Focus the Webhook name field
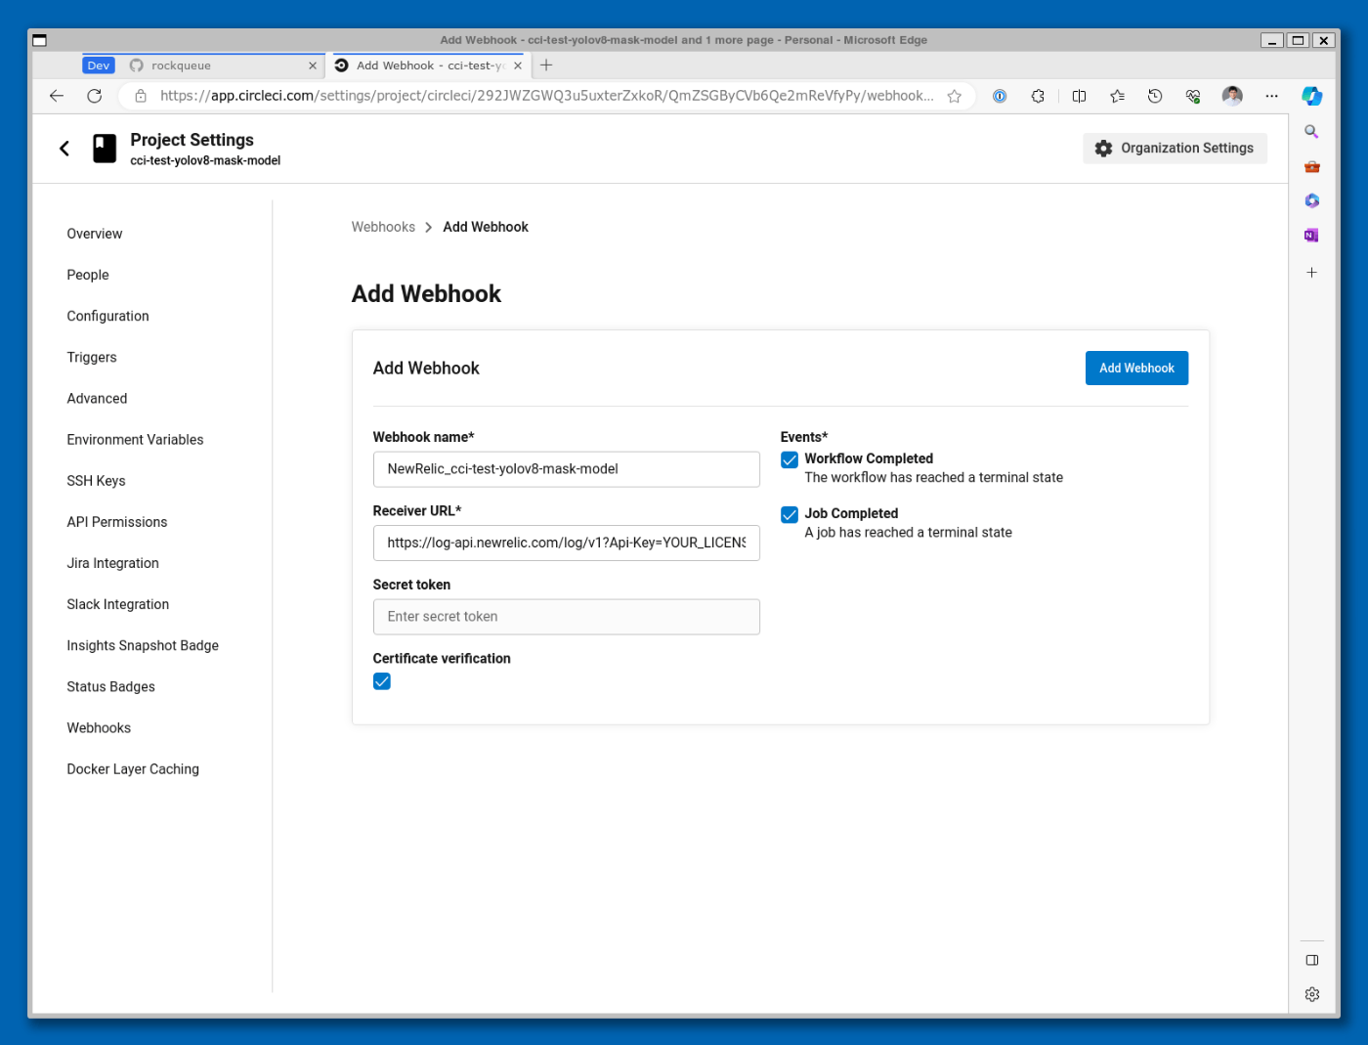Image resolution: width=1368 pixels, height=1045 pixels. point(566,469)
